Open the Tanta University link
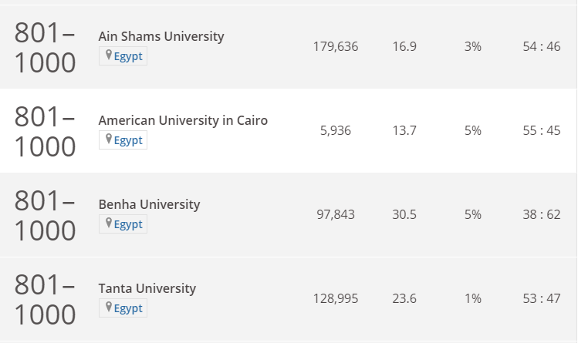 click(147, 288)
